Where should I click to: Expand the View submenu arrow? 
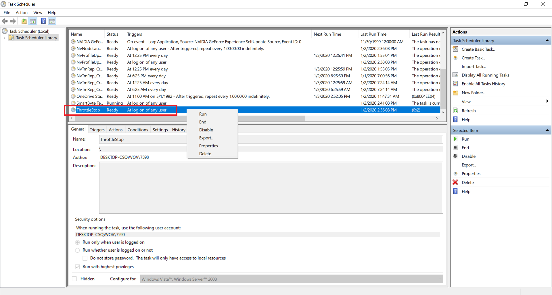547,101
